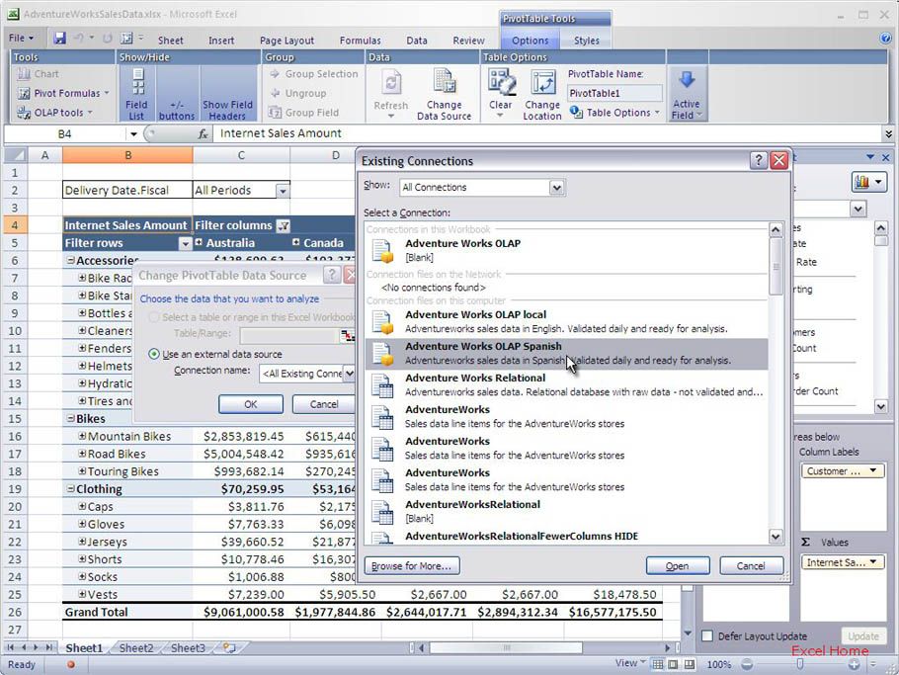Viewport: 899px width, 675px height.
Task: Switch to the Sheet tab
Action: coord(170,41)
